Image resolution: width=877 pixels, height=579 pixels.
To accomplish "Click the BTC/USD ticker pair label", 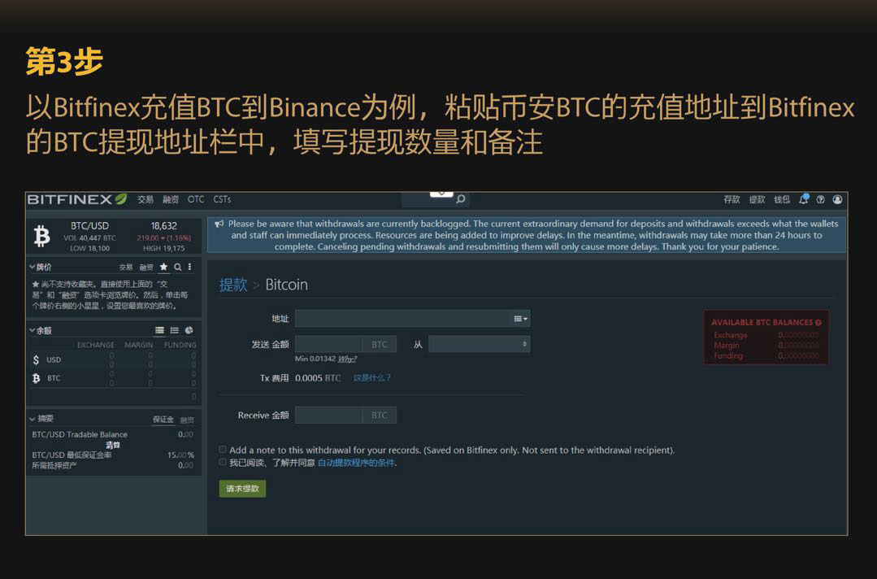I will point(89,226).
